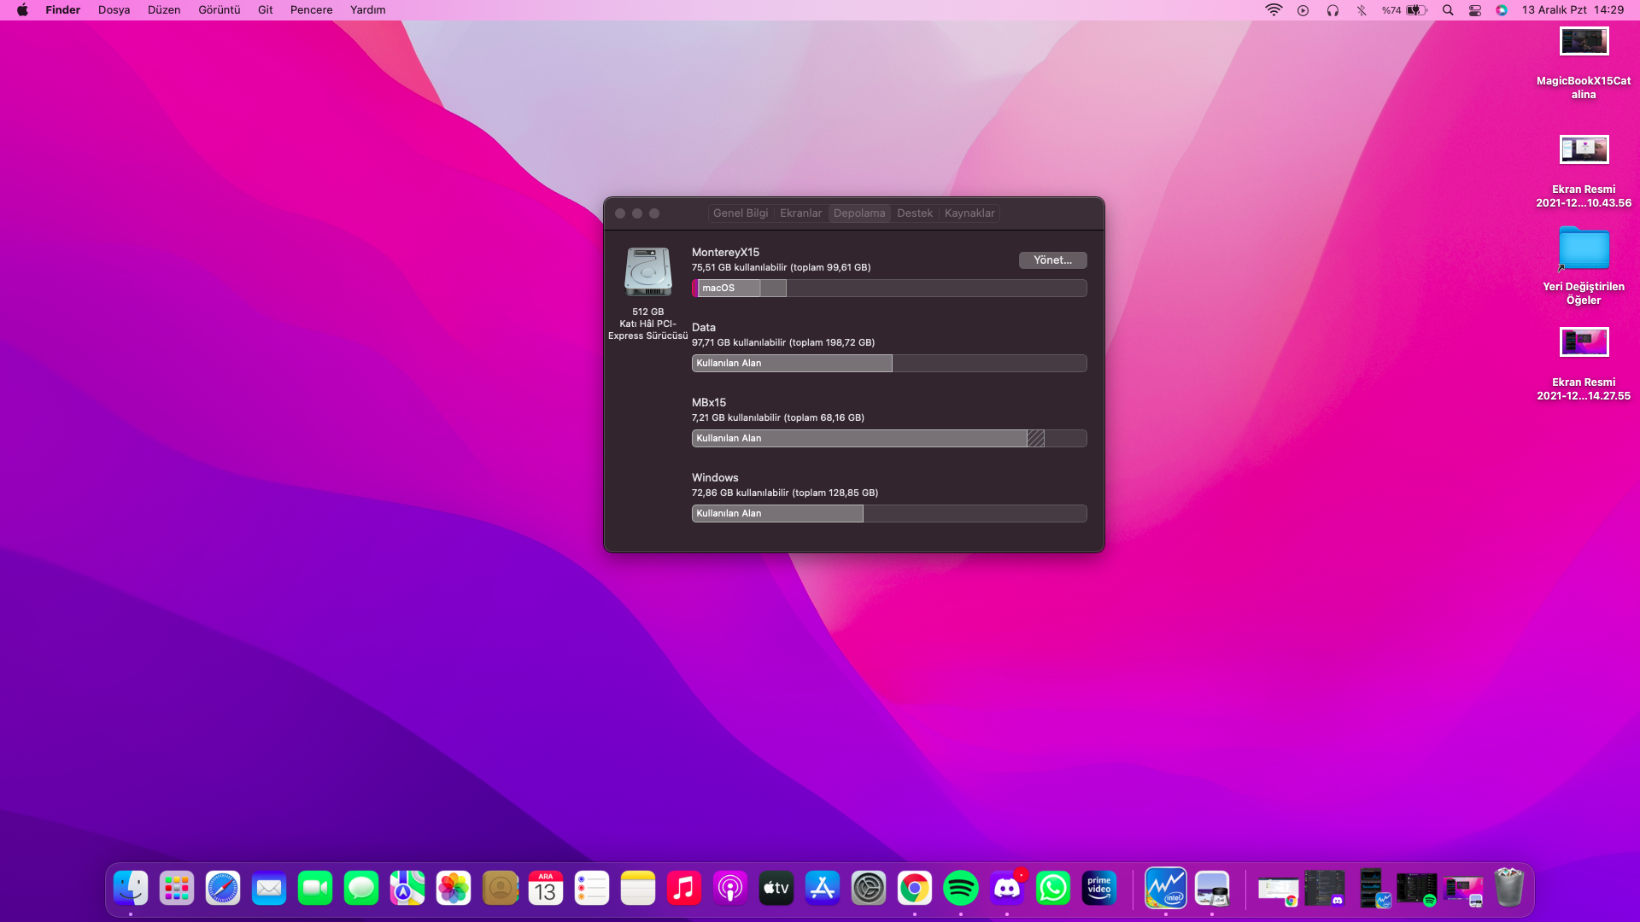Open Prime Video app in Dock
The height and width of the screenshot is (922, 1640).
[1098, 889]
